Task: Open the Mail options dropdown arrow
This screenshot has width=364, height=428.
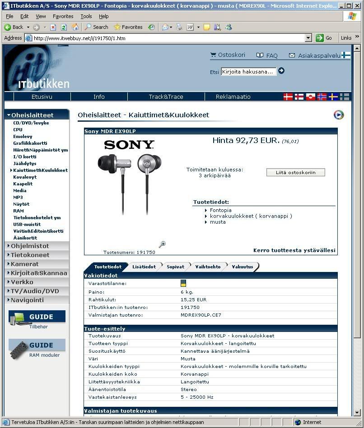Action: 171,27
